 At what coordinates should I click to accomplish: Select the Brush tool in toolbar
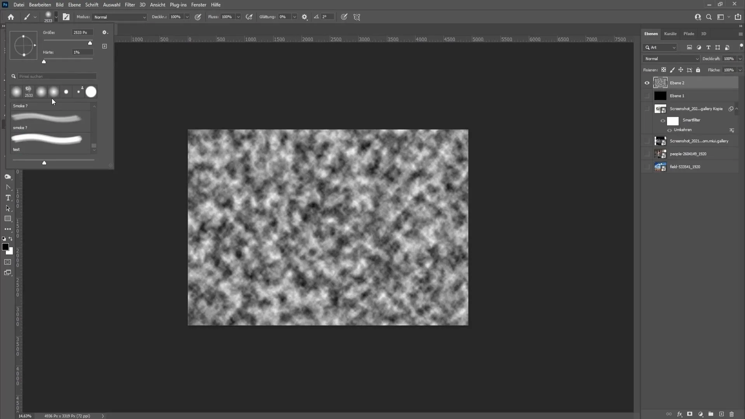point(27,17)
